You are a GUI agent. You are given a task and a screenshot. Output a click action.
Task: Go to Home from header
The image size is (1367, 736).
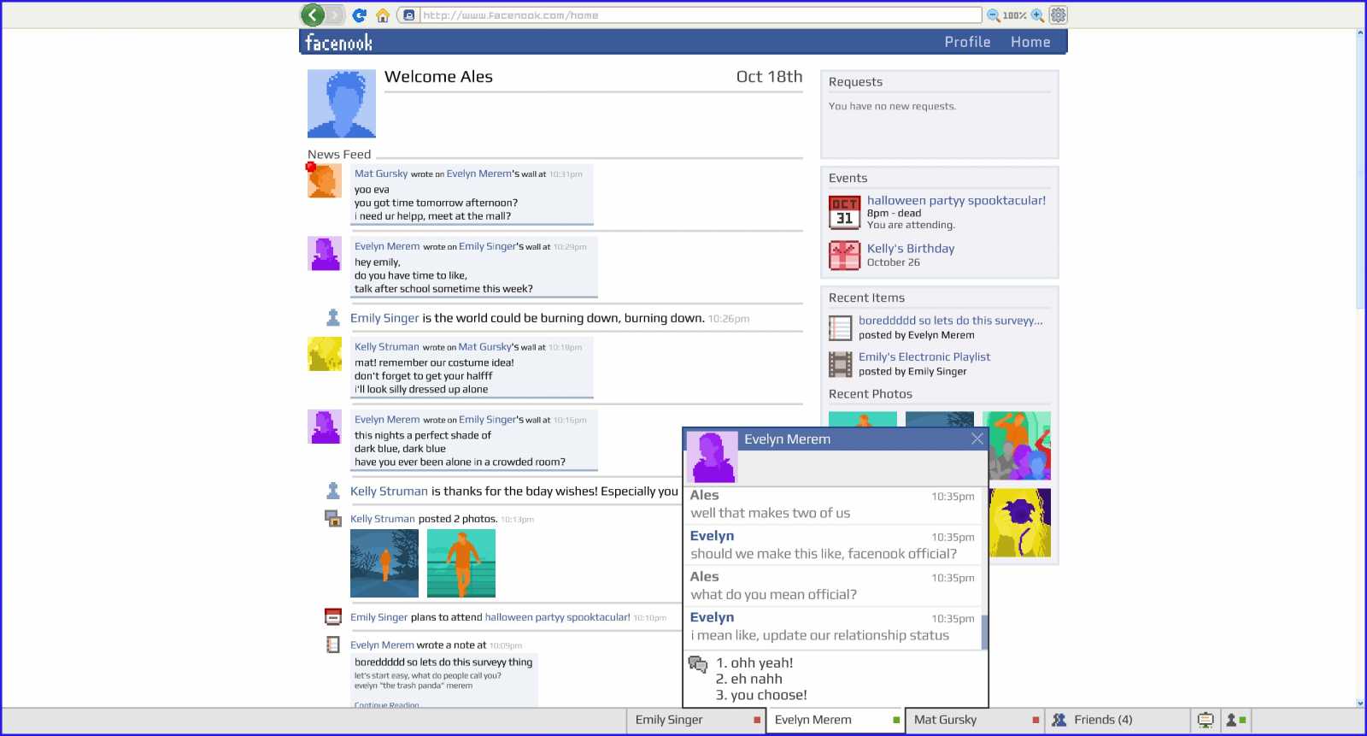(x=1030, y=42)
